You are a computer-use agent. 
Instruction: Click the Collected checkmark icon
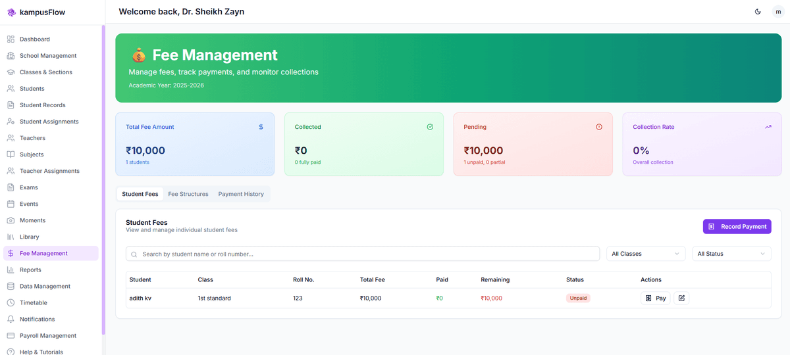tap(430, 127)
